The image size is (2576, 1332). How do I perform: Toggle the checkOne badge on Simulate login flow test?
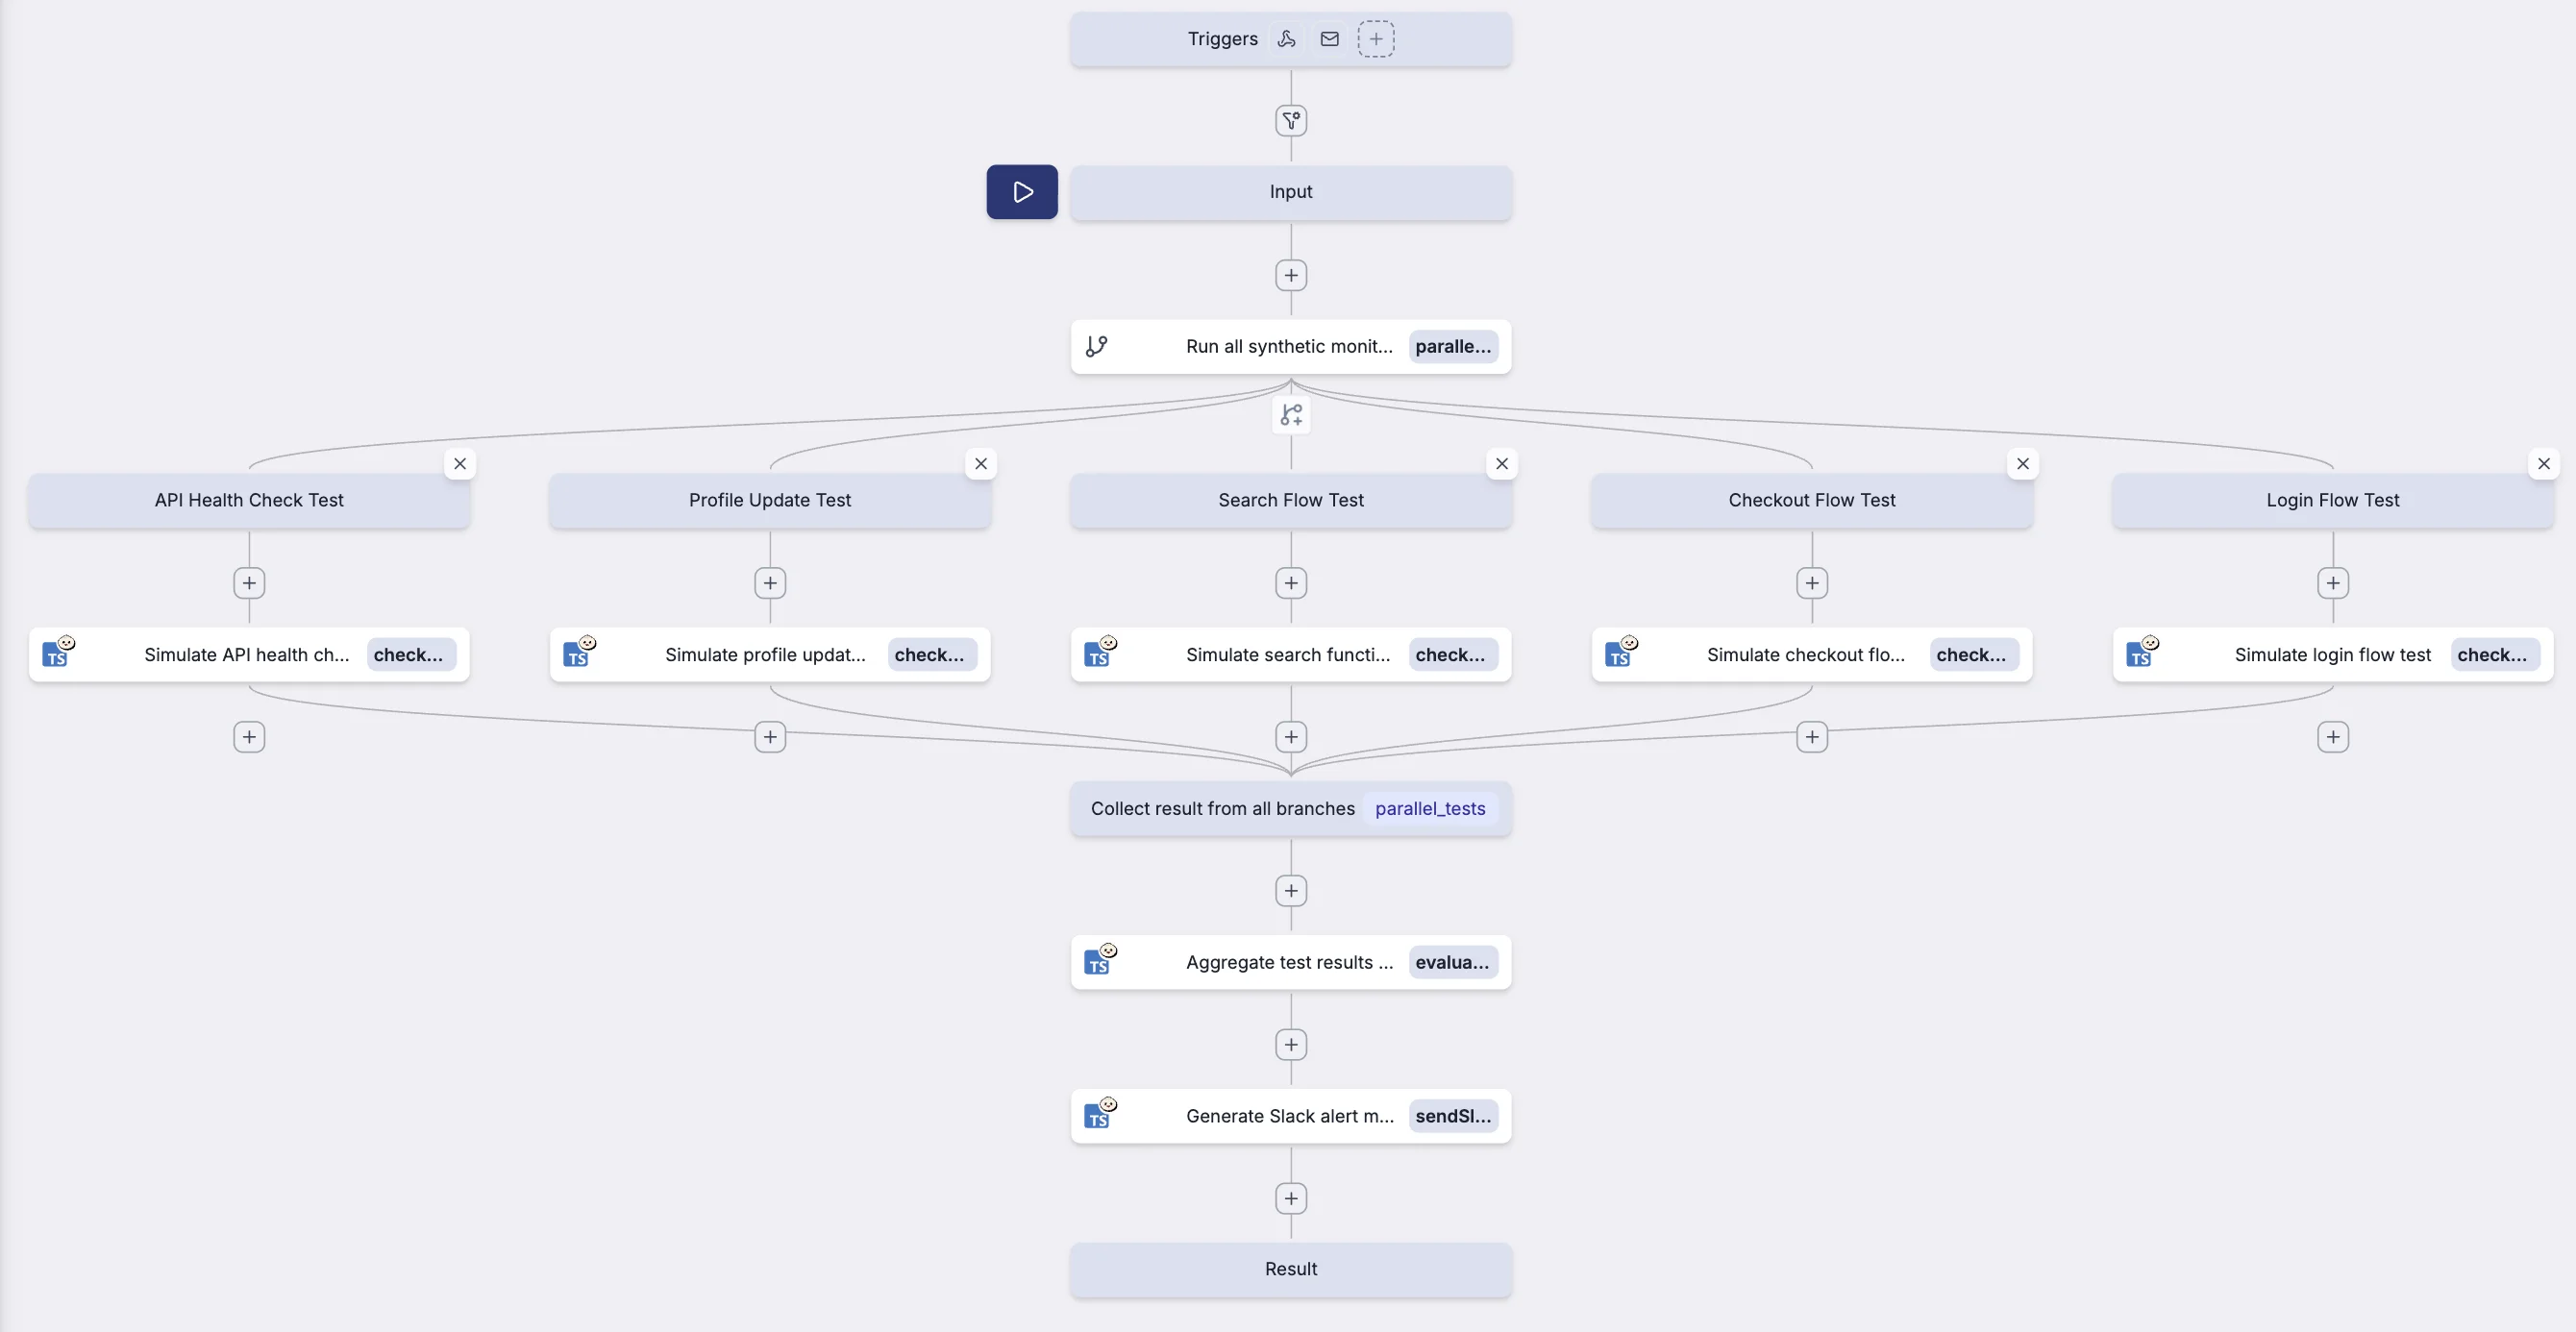2494,654
